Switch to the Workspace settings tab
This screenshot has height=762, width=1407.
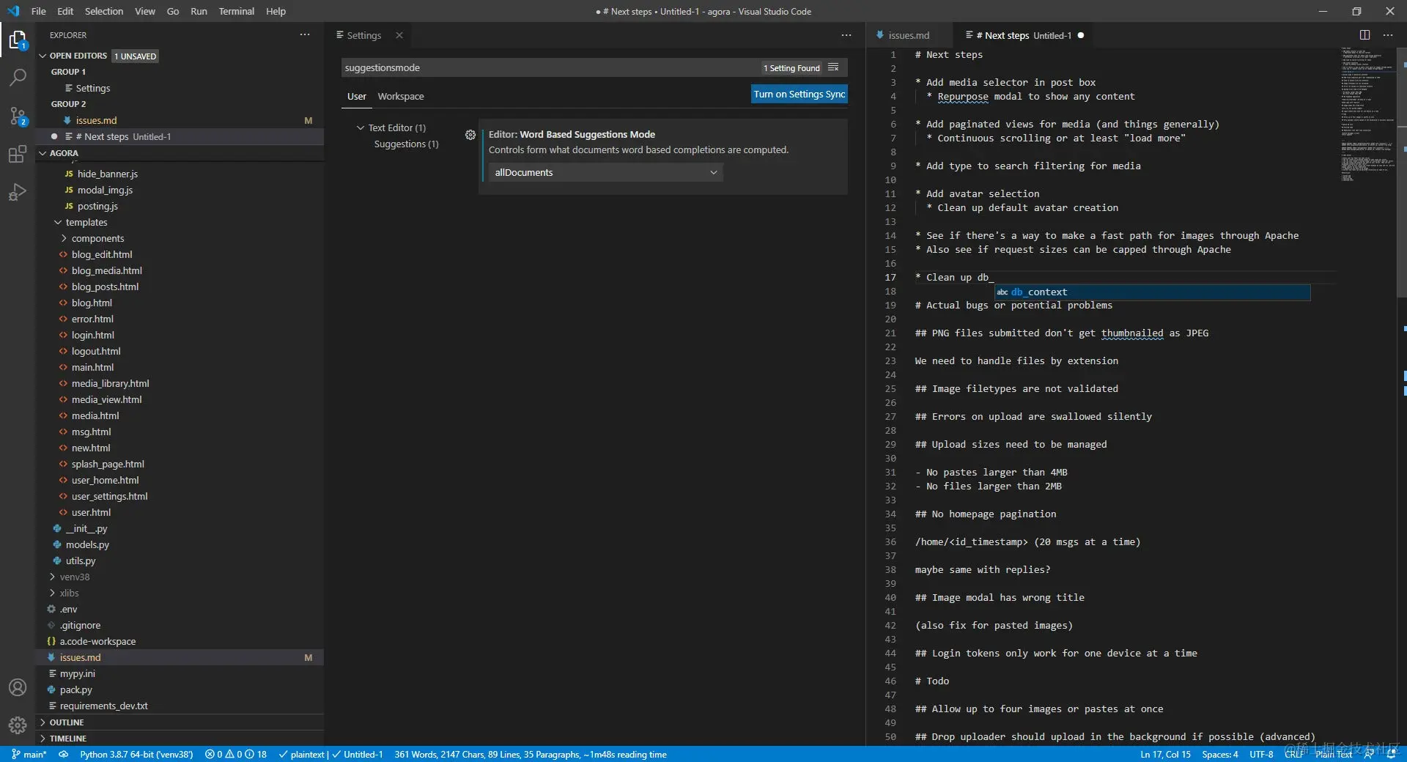pyautogui.click(x=400, y=96)
